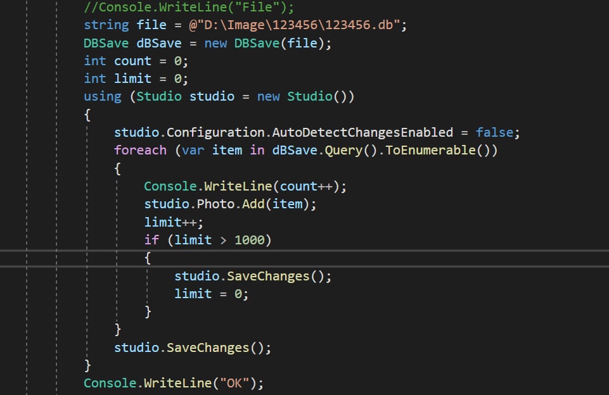Click studio.SaveChanges() inside the if block
609x395 pixels.
253,276
